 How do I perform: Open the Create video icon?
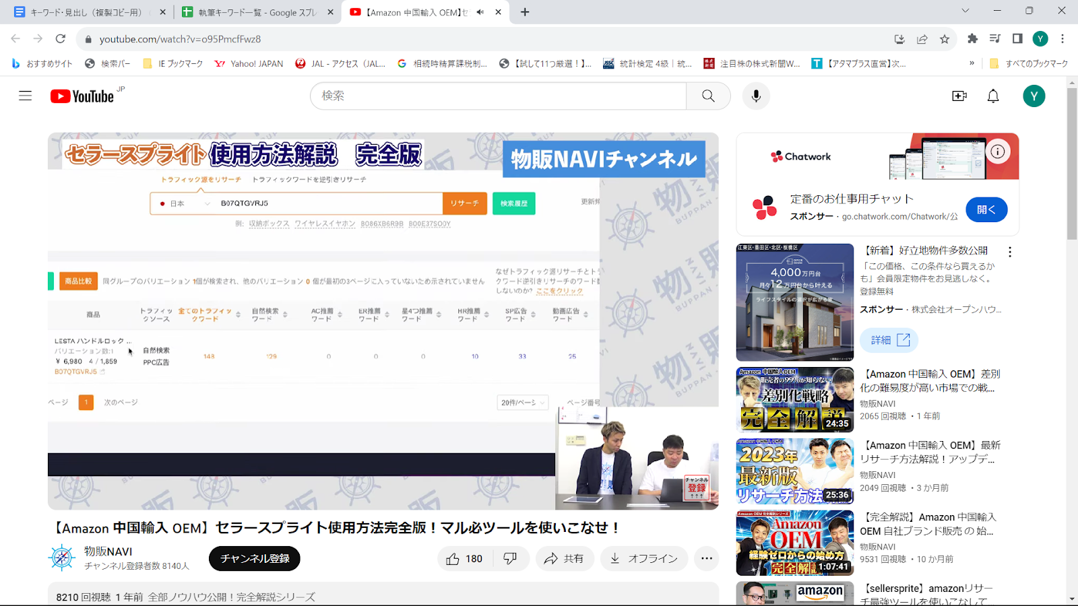[x=959, y=96]
